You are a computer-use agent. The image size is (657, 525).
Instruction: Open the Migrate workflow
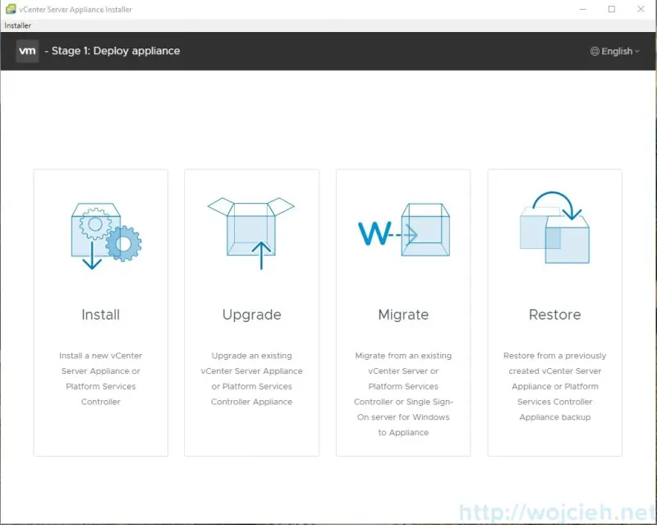(x=402, y=312)
